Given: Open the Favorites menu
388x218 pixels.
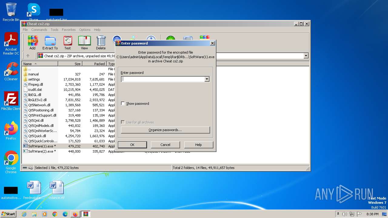Looking at the screenshot, I should click(x=69, y=30).
